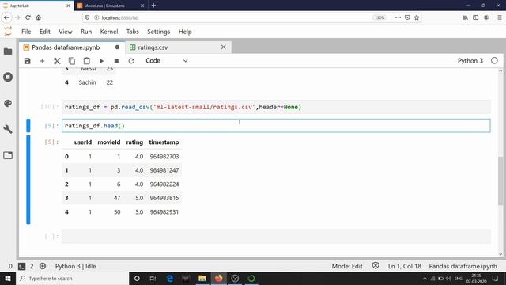Open the Run menu

(86, 32)
